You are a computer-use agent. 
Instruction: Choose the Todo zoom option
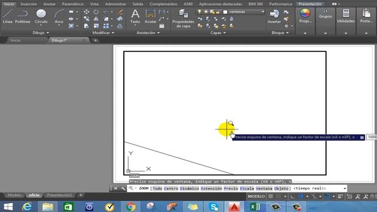pyautogui.click(x=157, y=188)
